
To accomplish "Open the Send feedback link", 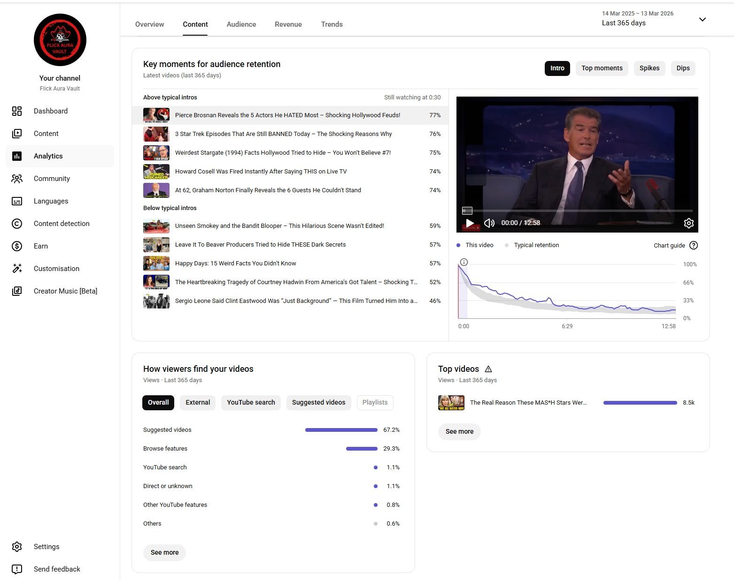I will click(x=57, y=569).
